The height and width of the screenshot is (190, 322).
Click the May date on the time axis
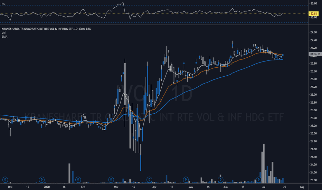(x=191, y=187)
